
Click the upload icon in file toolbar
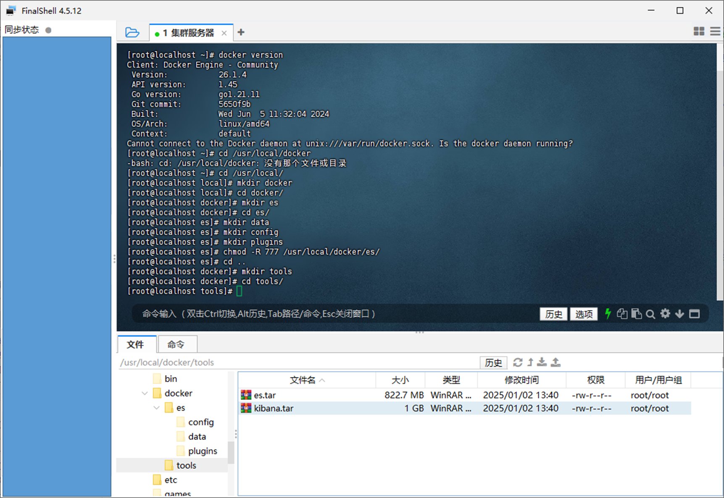556,362
